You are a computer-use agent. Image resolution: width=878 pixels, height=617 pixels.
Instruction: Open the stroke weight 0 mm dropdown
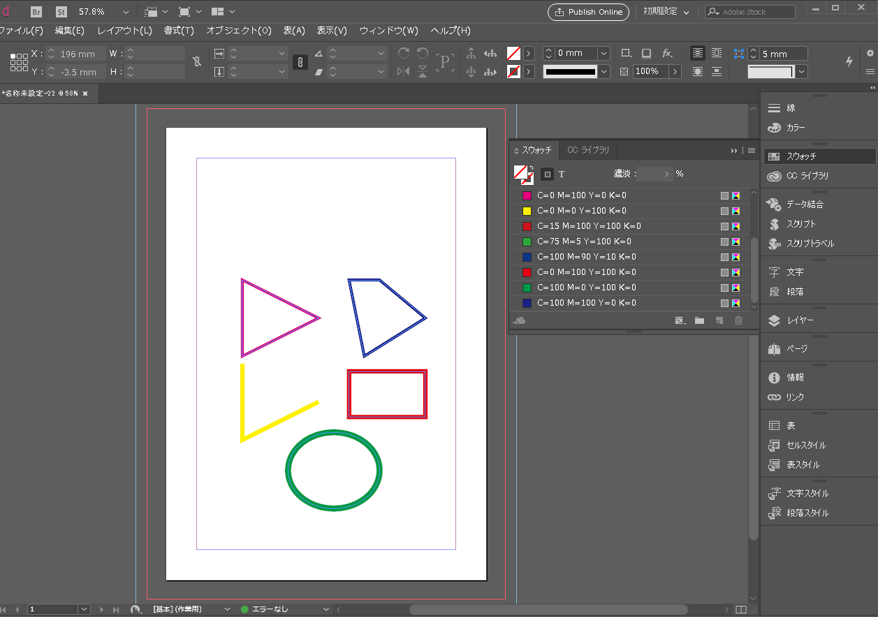click(x=603, y=53)
